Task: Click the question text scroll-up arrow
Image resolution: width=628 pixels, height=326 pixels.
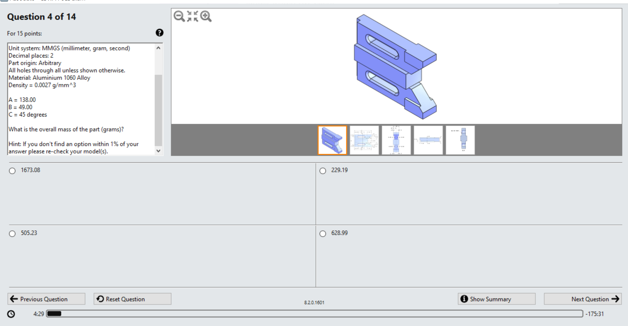Action: point(158,48)
